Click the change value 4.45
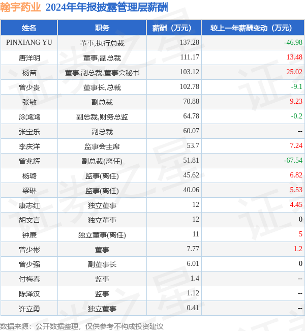 296,204
